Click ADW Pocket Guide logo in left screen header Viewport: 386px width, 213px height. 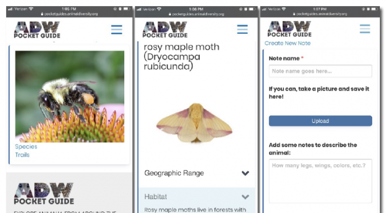37,30
